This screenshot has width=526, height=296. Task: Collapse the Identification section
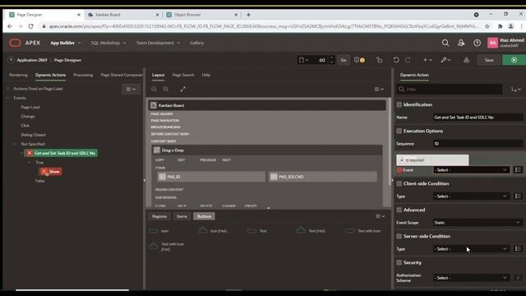pos(399,104)
